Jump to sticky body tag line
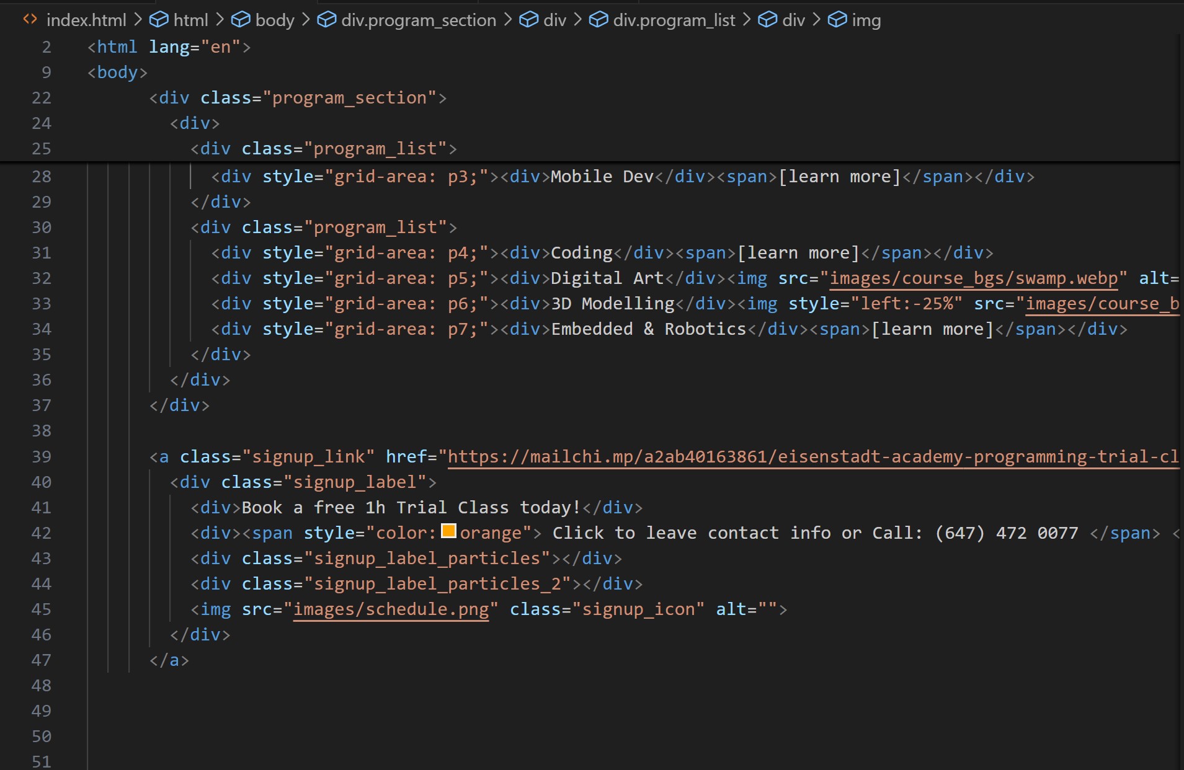This screenshot has width=1184, height=770. (x=117, y=73)
